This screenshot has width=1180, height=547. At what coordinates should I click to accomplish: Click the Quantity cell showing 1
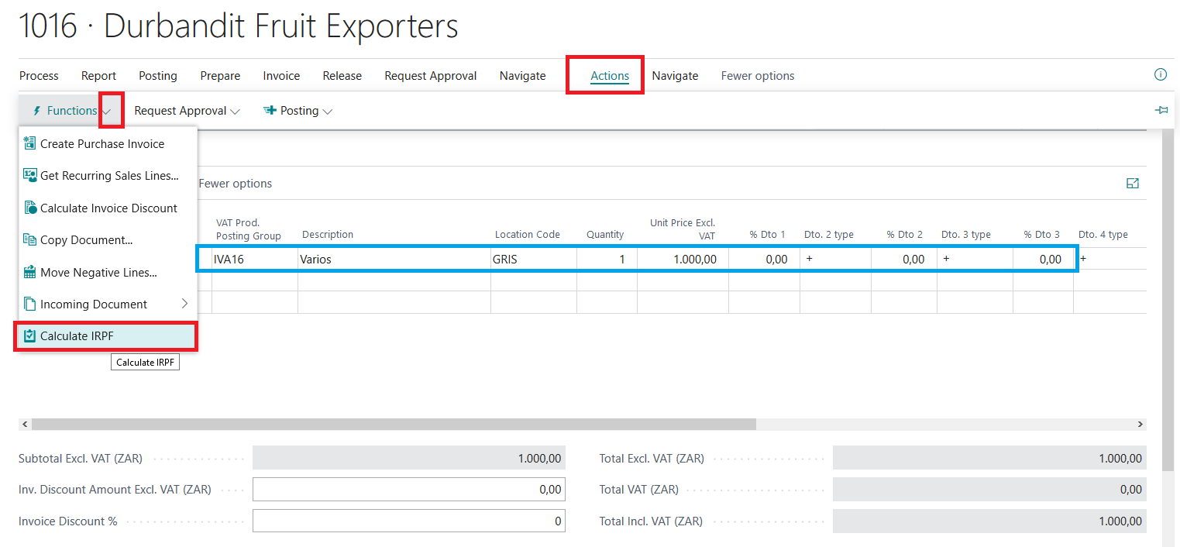(x=607, y=260)
